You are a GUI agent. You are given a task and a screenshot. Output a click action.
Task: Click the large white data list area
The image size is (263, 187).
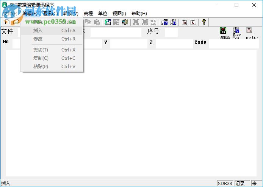click(131, 113)
